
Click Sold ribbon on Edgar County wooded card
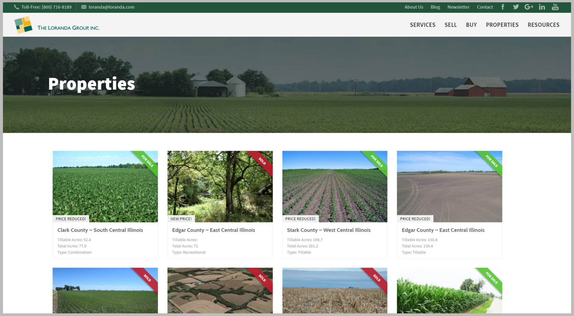tap(262, 161)
